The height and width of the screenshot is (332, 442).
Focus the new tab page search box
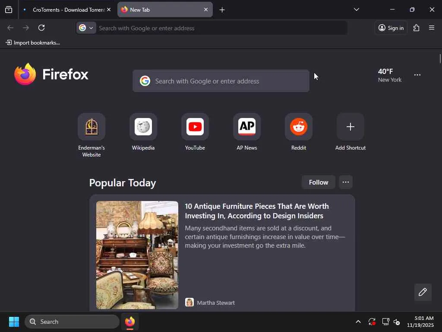point(221,81)
